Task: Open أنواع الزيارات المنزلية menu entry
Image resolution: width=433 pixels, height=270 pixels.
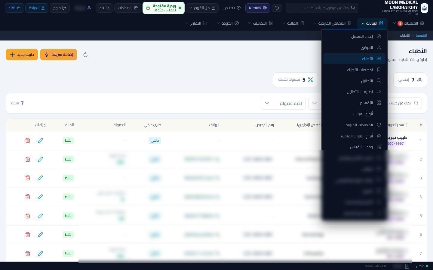Action: click(354, 136)
